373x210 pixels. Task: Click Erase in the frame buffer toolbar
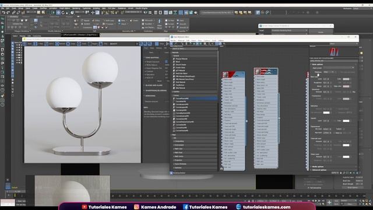click(71, 44)
